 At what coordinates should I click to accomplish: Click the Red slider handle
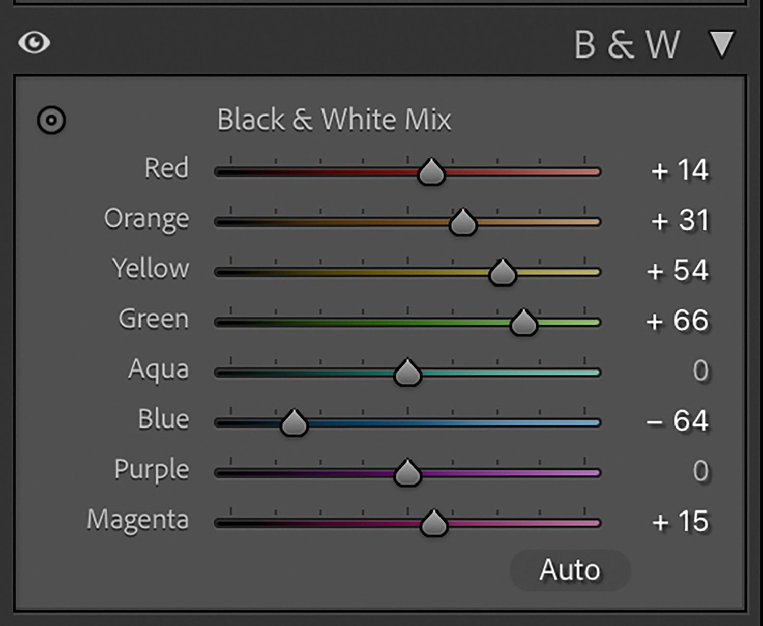[x=431, y=173]
